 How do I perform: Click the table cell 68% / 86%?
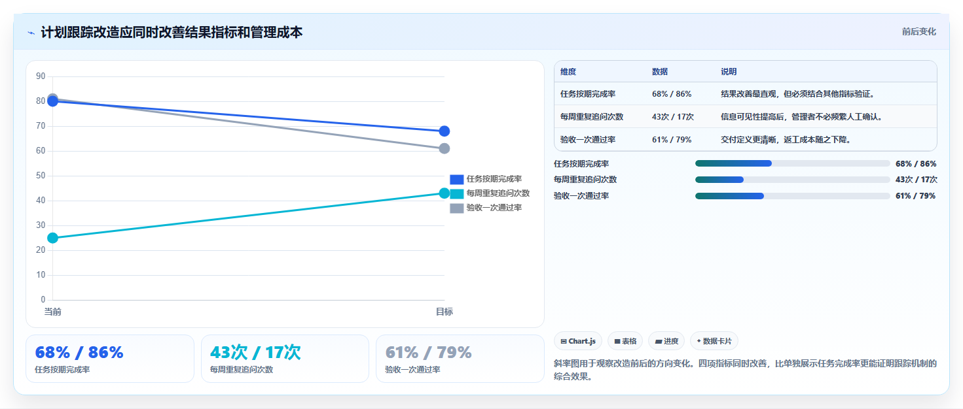672,94
